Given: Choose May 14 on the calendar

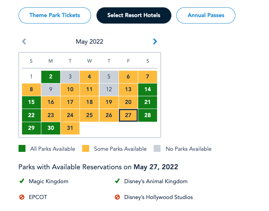Looking at the screenshot, I should tap(147, 89).
